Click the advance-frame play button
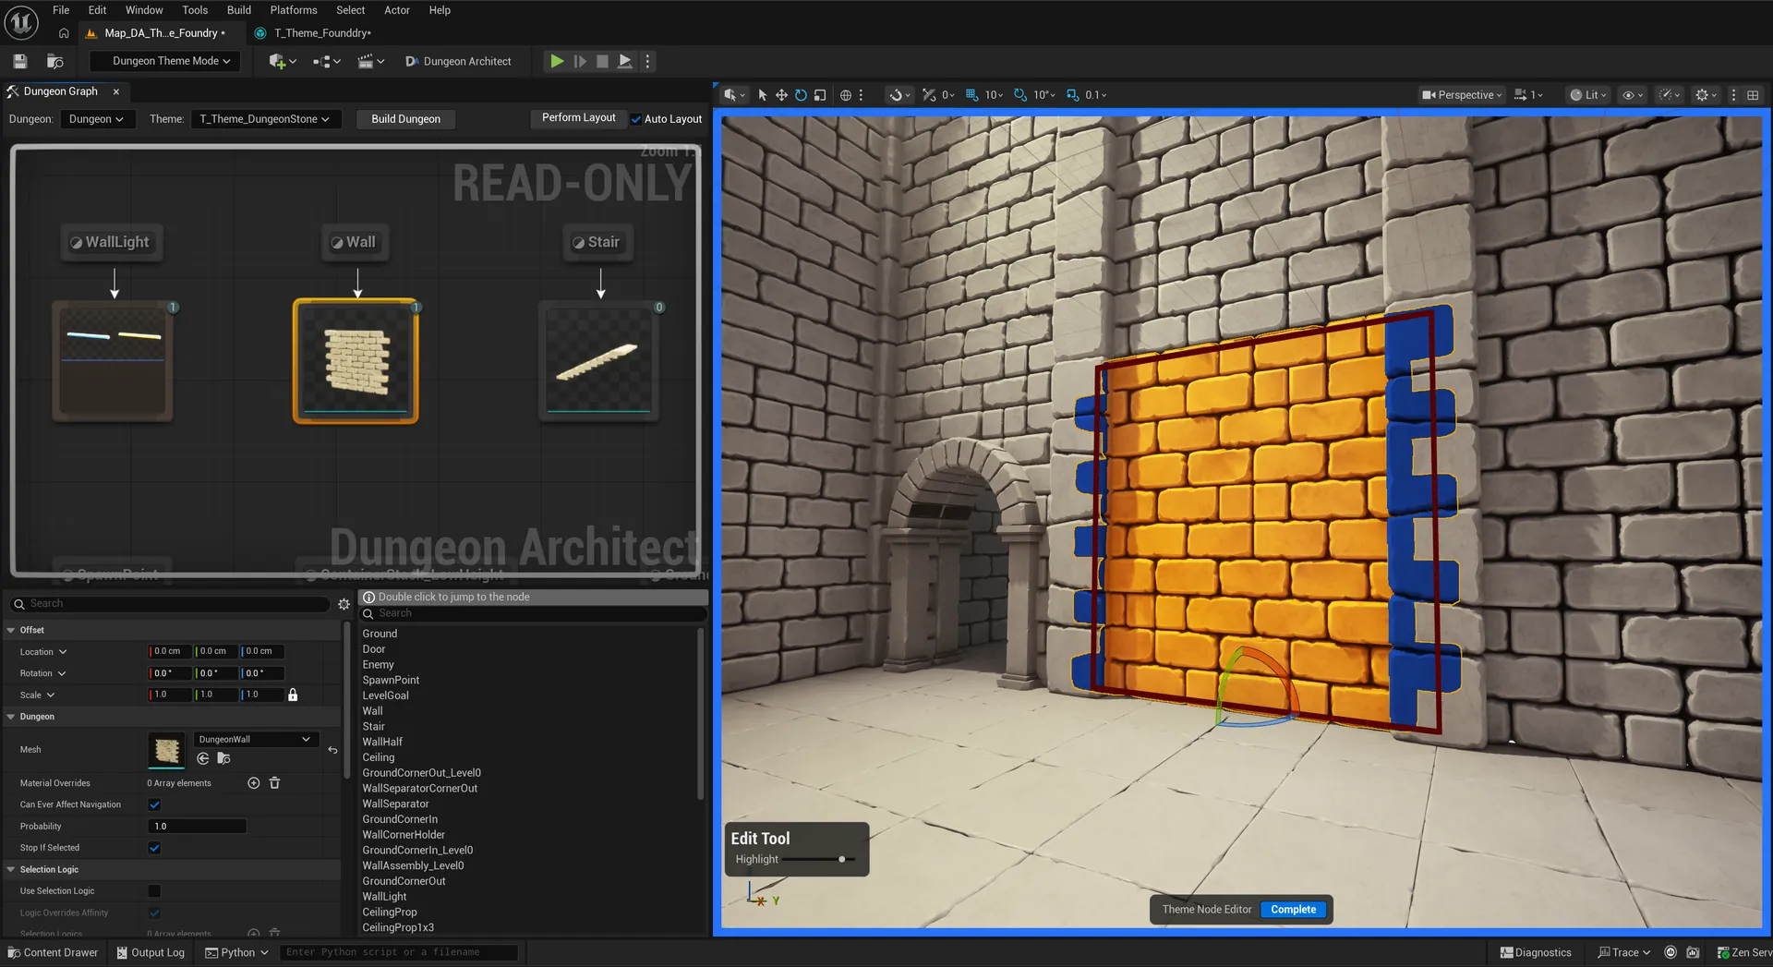The width and height of the screenshot is (1773, 967). tap(580, 61)
